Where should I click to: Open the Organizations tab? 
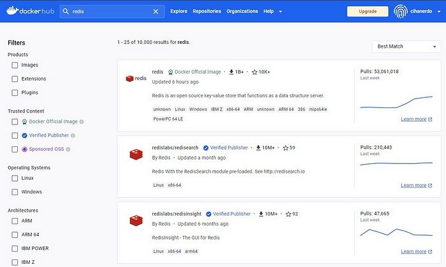242,11
